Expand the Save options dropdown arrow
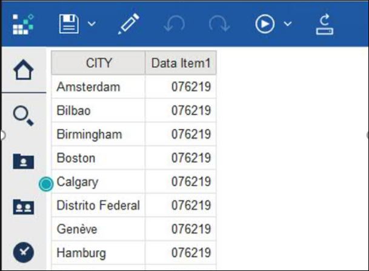The height and width of the screenshot is (271, 369). pos(91,24)
